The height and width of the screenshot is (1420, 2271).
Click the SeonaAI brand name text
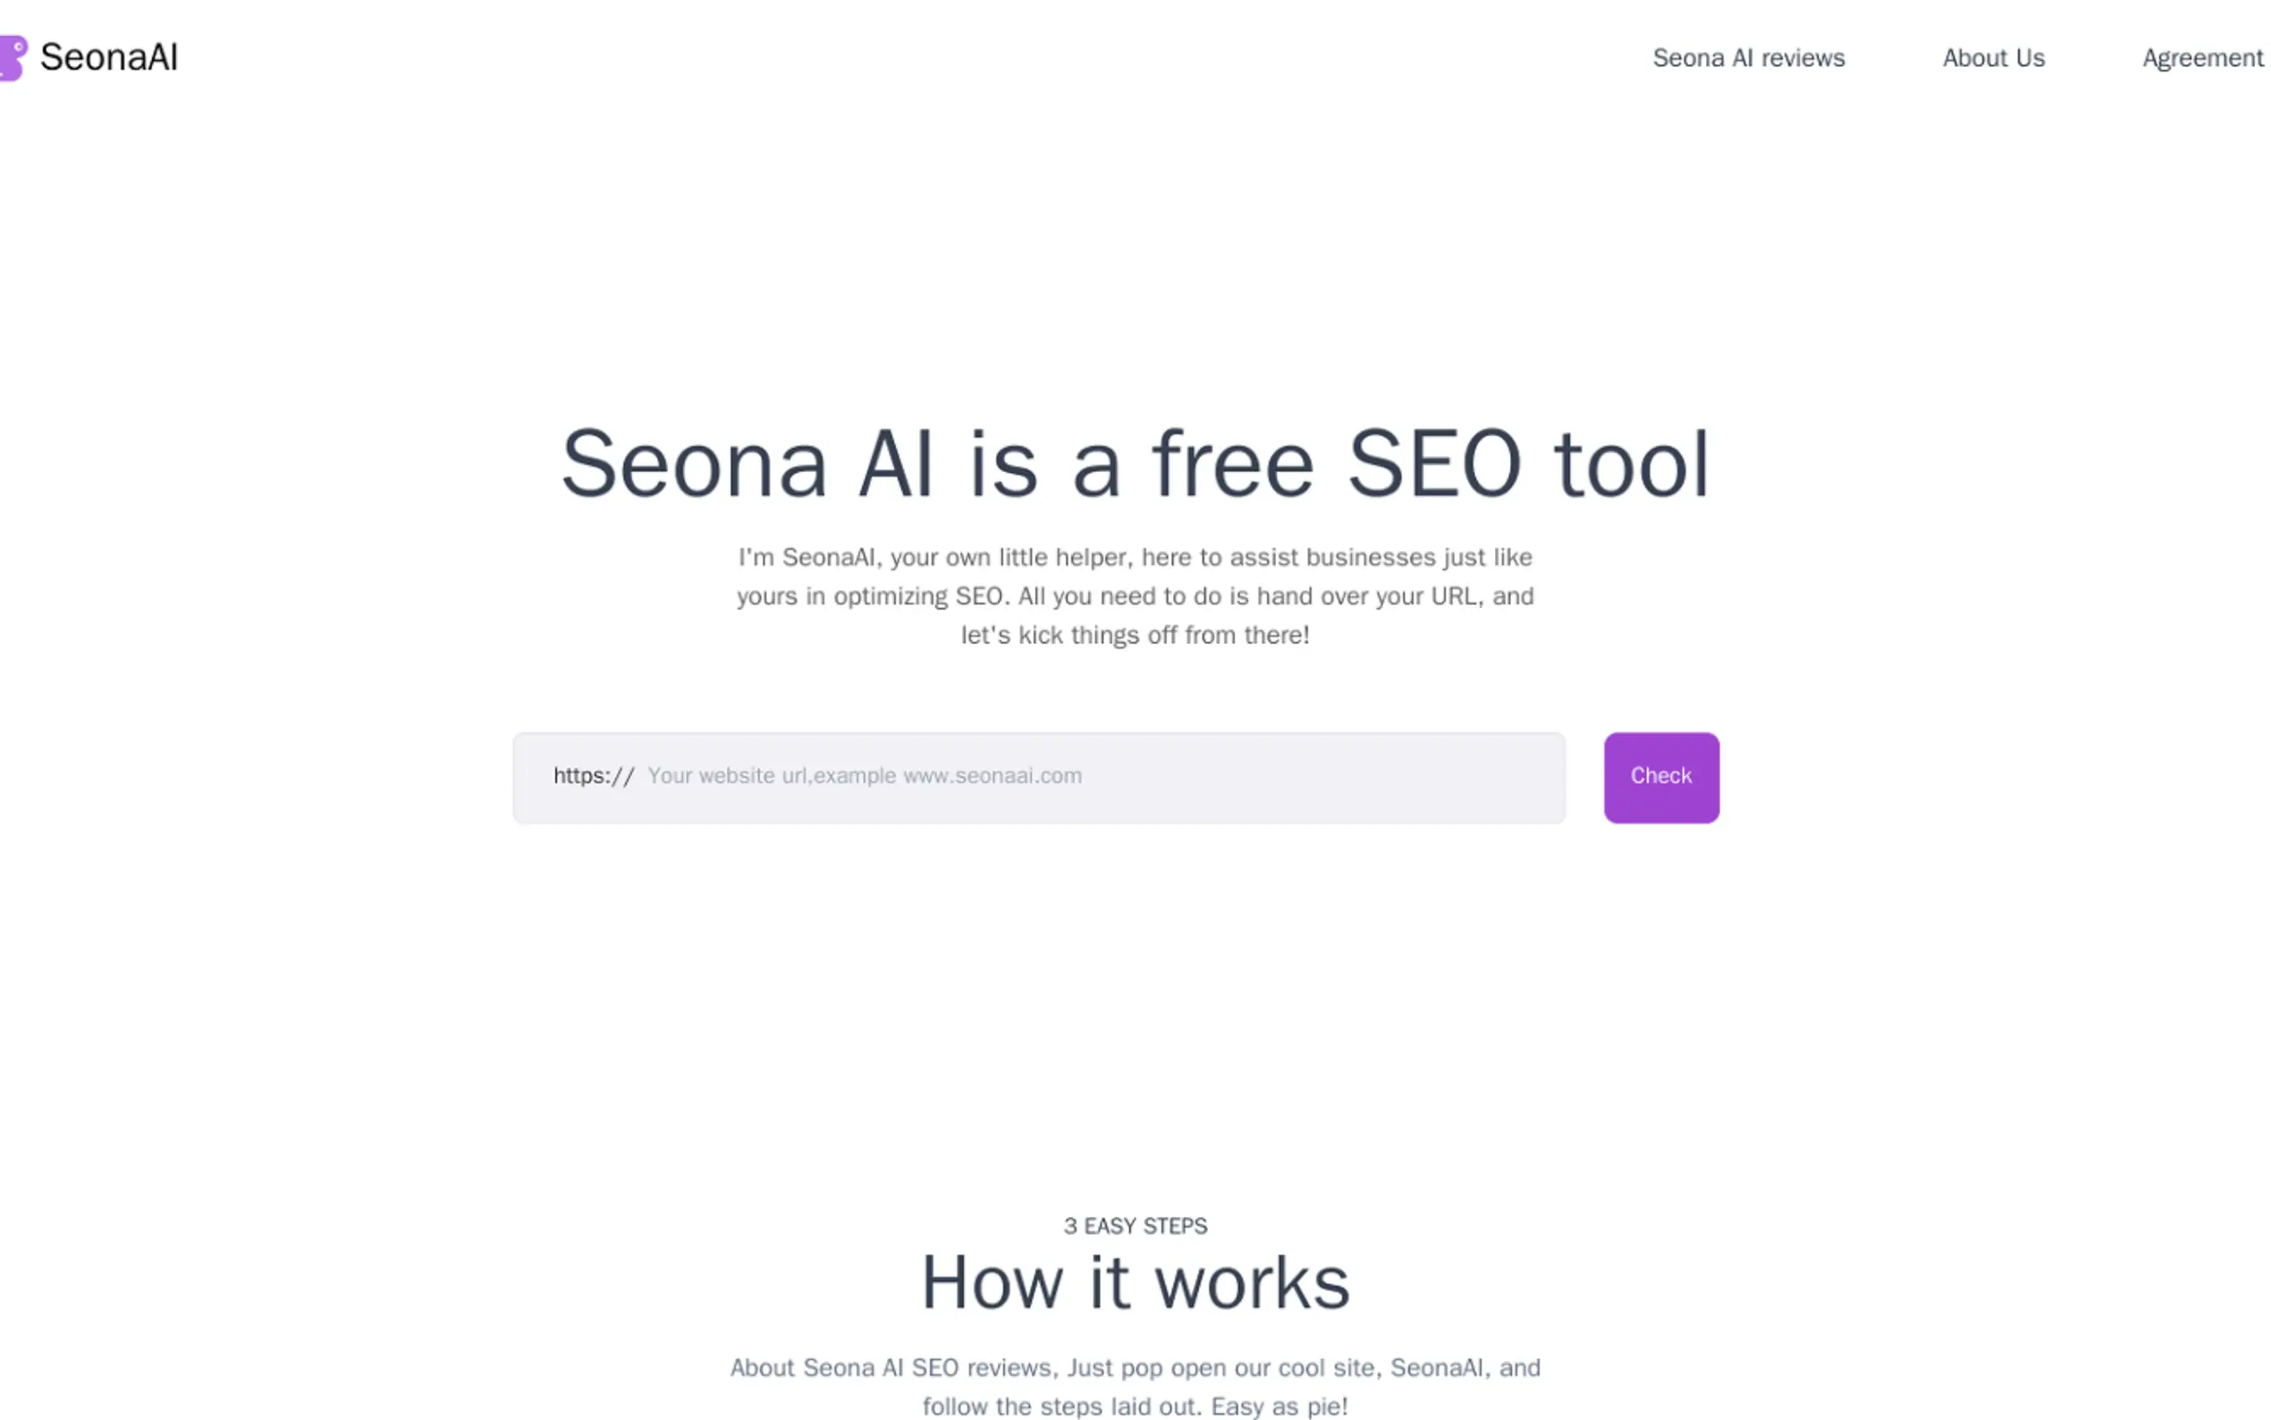109,57
